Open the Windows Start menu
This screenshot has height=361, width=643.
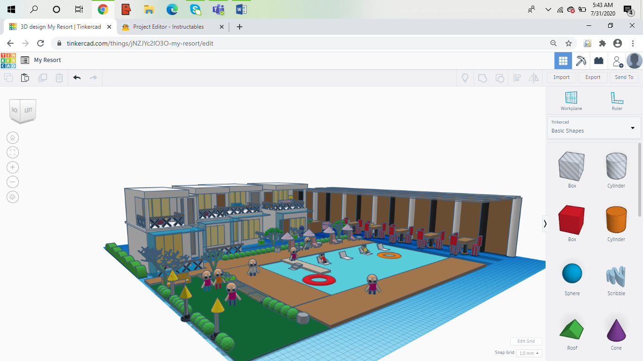point(11,9)
